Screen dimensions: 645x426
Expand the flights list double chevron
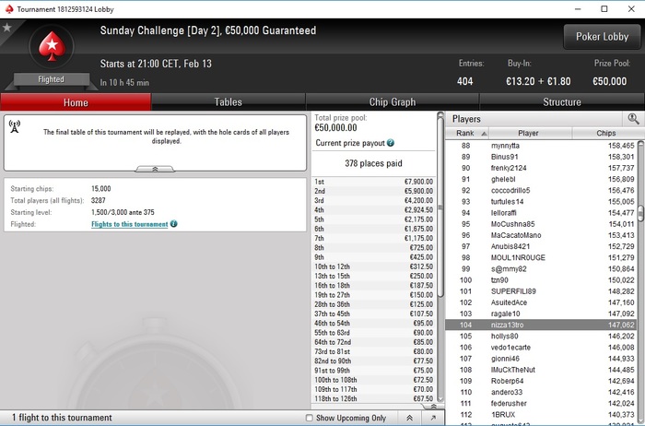point(410,418)
